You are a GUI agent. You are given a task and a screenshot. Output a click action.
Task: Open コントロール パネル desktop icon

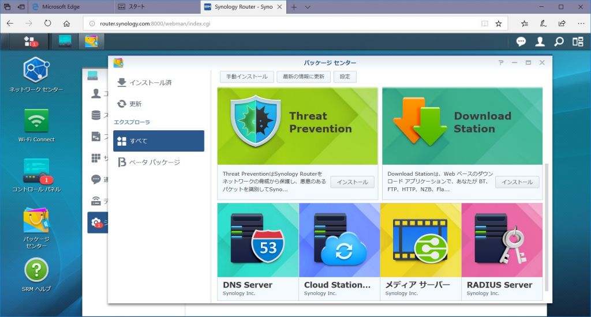[36, 175]
